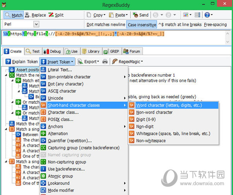233x195 pixels.
Task: Click the print icon
Action: (x=105, y=62)
